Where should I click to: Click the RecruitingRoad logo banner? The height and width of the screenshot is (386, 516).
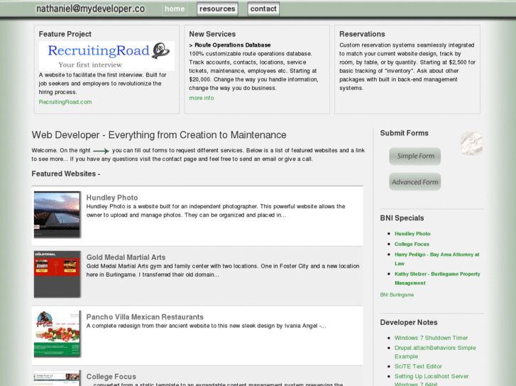pos(106,56)
